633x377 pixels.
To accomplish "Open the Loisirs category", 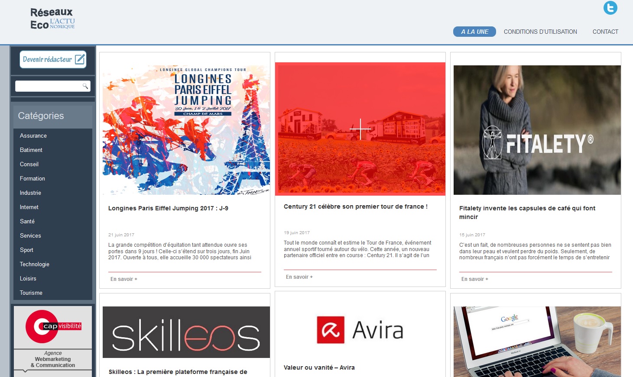I will click(x=28, y=278).
